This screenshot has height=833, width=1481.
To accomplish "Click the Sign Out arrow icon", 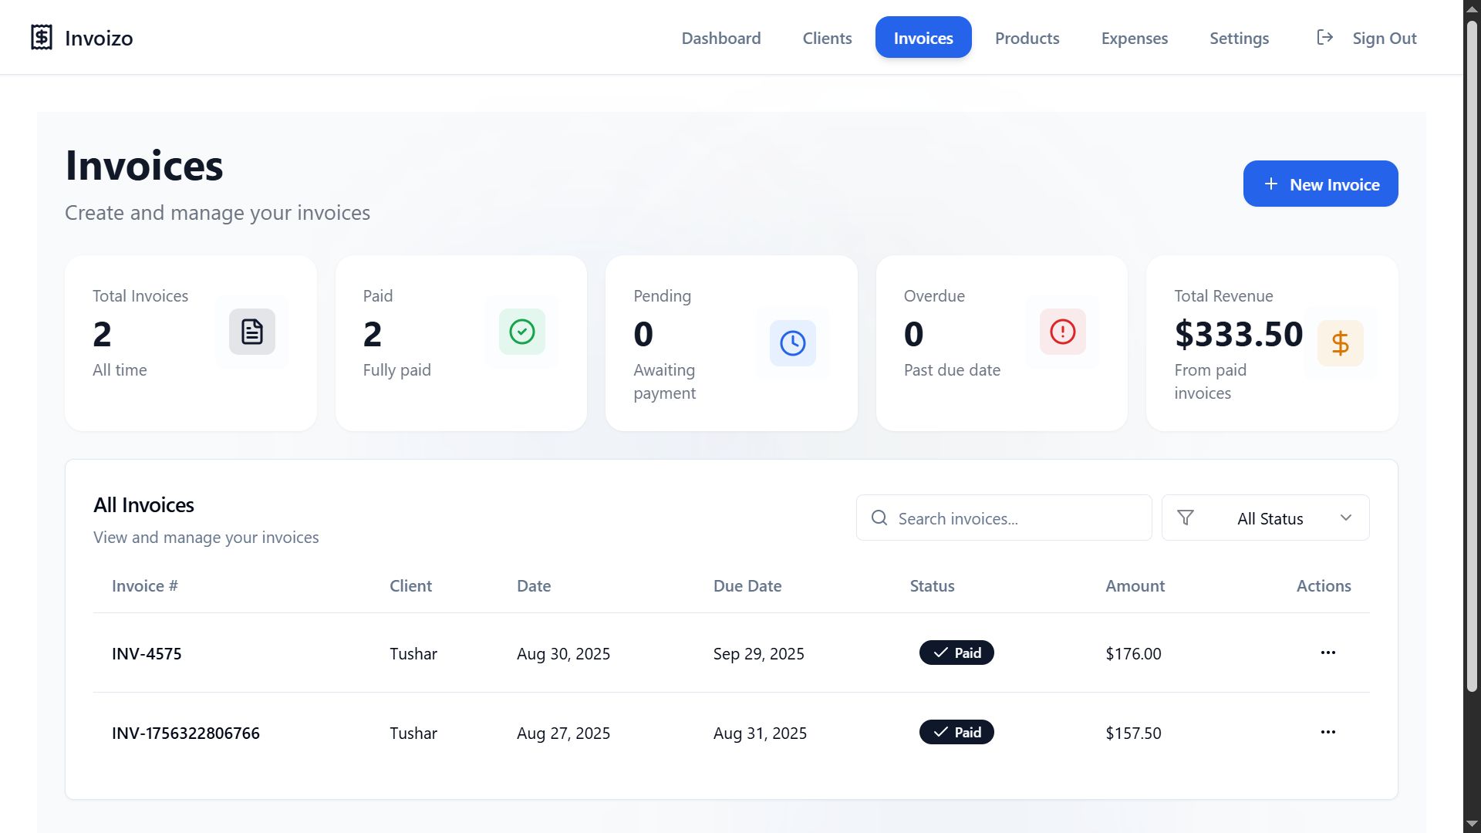I will point(1324,37).
